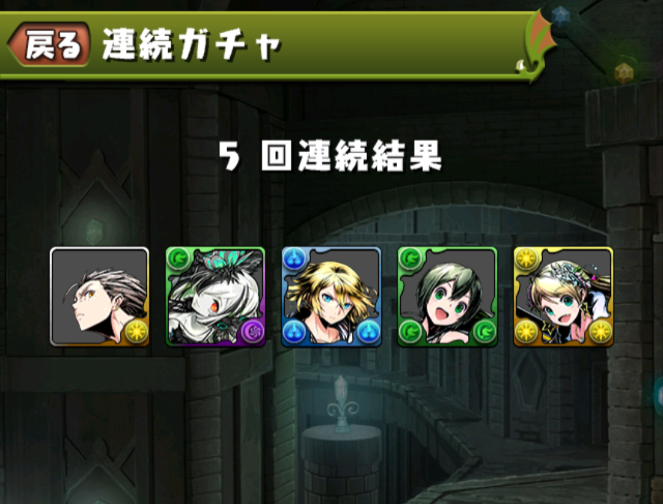
Task: Click lower-left water orb on blonde blue-eyed card
Action: point(294,332)
